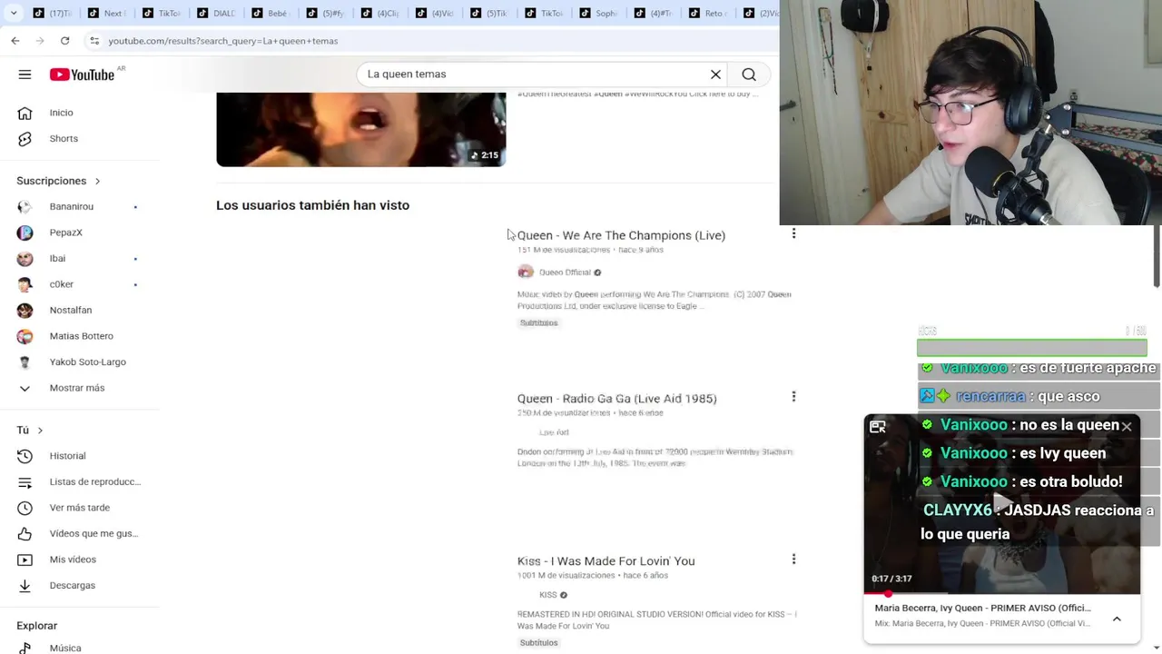
Task: Open options menu for Radio Ga Ga video
Action: pos(793,396)
